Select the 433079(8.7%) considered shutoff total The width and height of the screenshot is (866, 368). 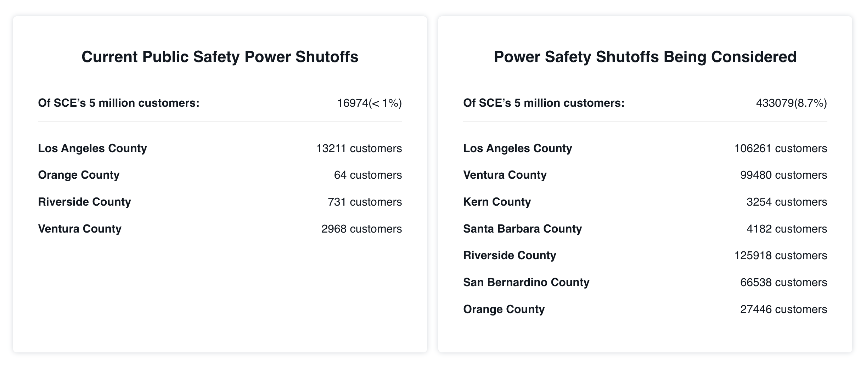pyautogui.click(x=791, y=103)
